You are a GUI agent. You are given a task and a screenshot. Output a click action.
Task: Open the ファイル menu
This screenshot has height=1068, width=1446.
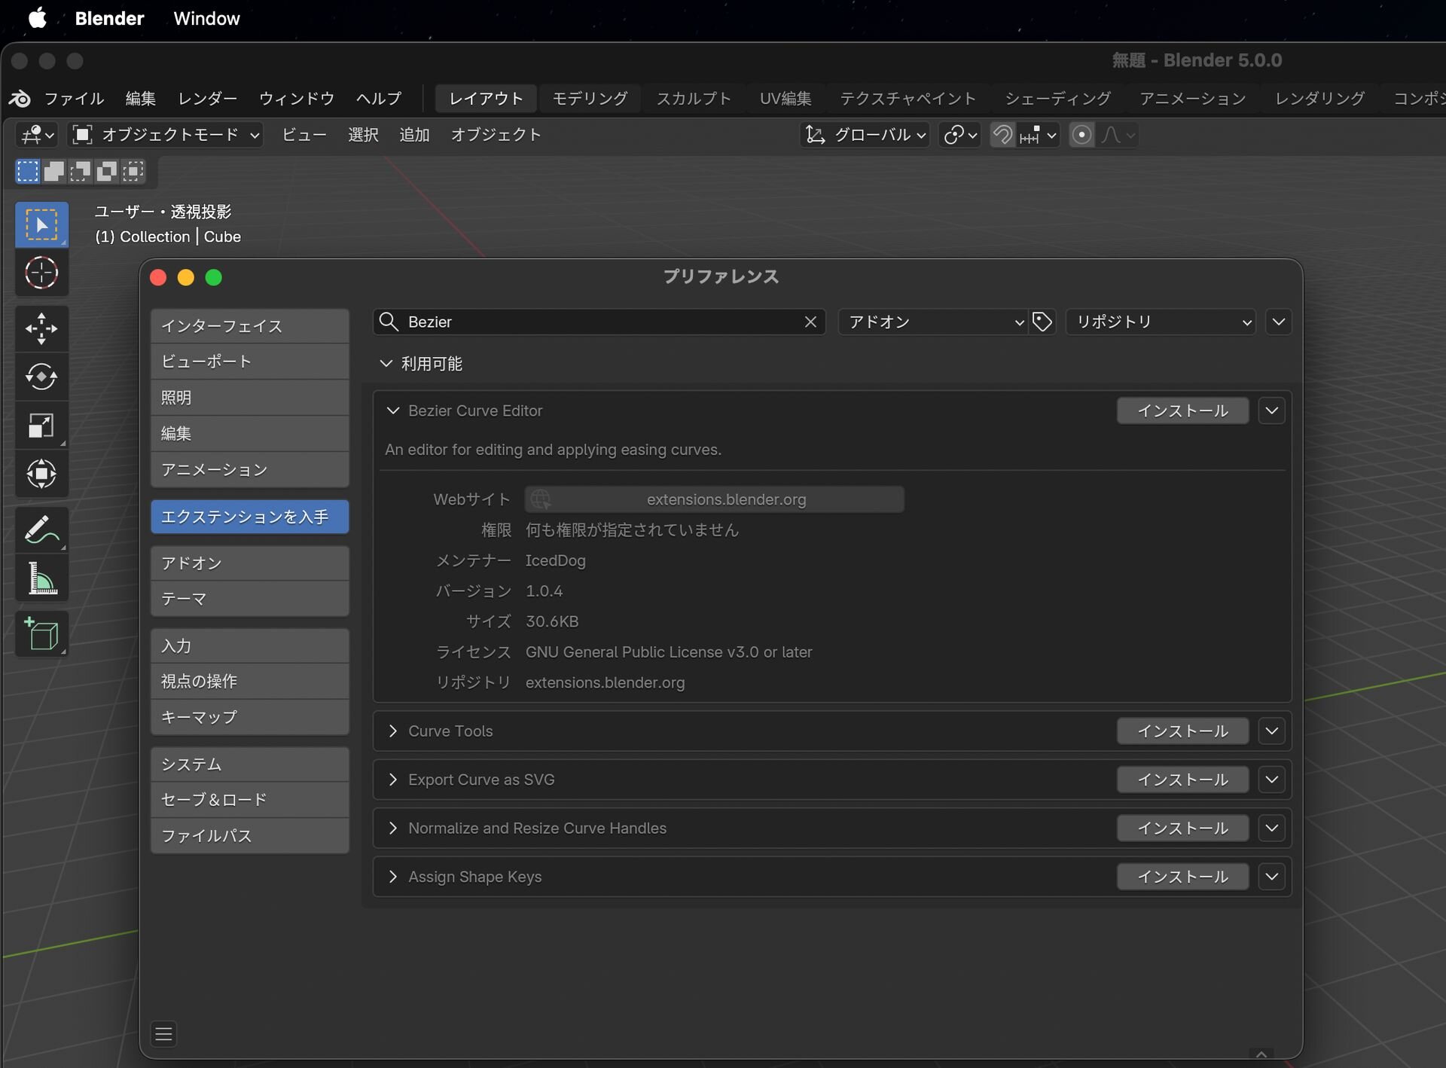[74, 99]
